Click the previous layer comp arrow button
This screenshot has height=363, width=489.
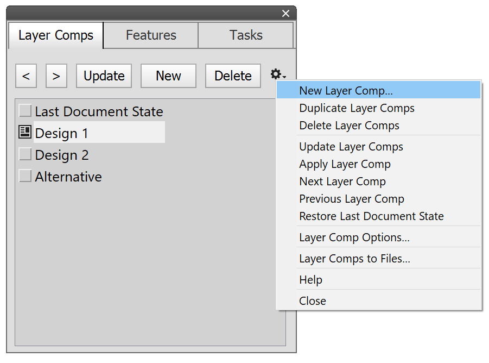(26, 76)
